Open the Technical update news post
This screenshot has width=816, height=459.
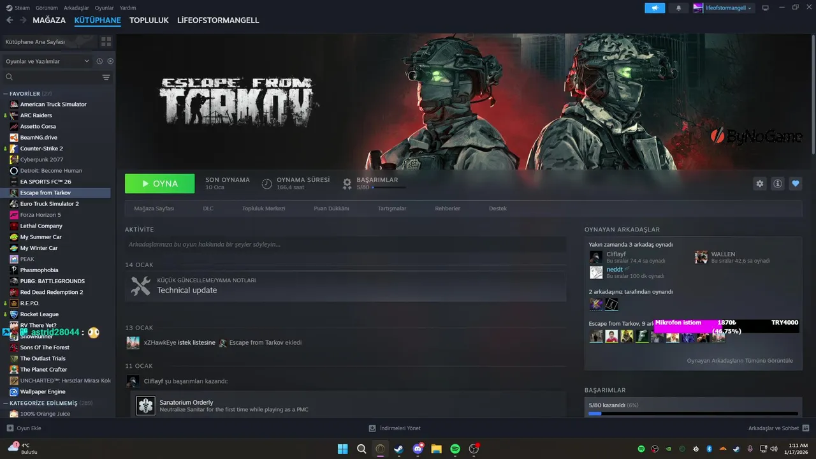tap(187, 290)
